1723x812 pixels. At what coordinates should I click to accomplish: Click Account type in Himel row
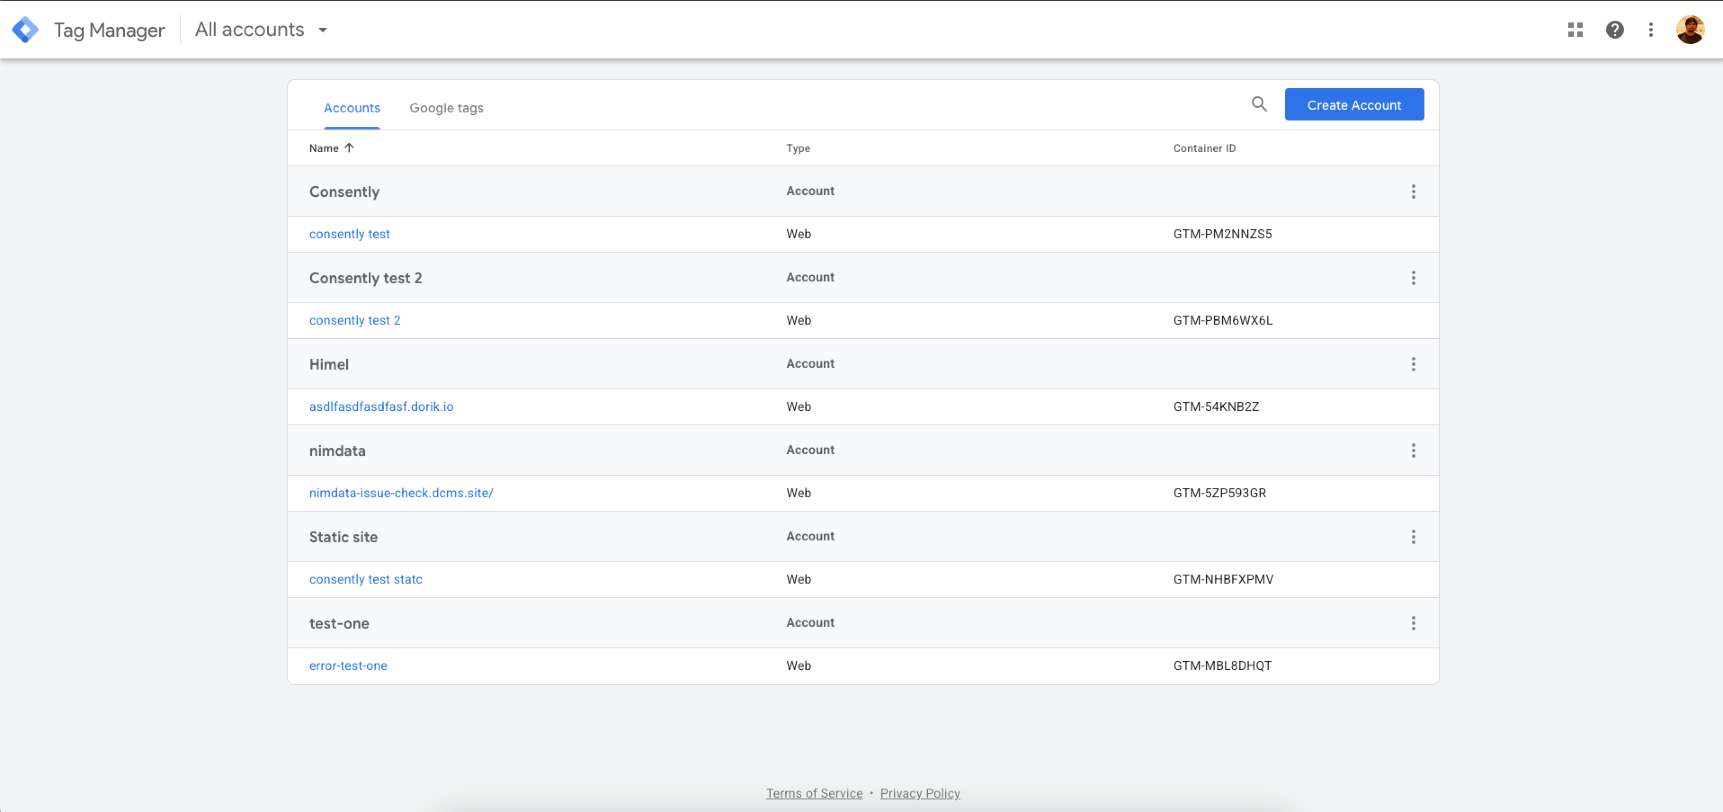tap(810, 363)
